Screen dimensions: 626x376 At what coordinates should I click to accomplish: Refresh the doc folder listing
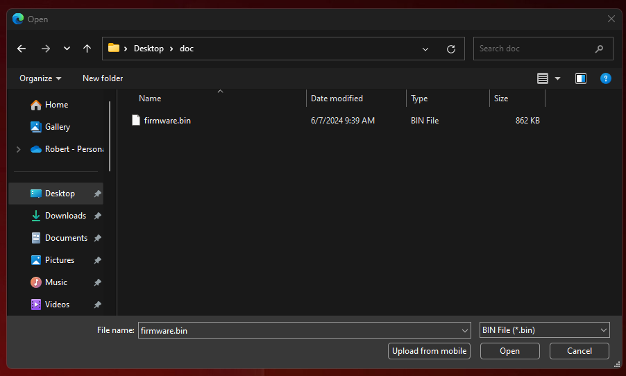point(451,49)
